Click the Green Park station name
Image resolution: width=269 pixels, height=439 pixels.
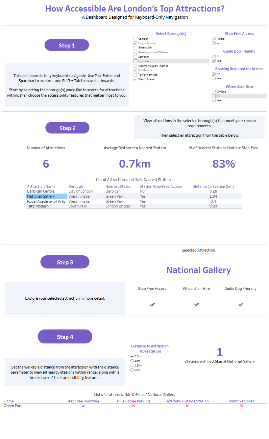[13, 406]
